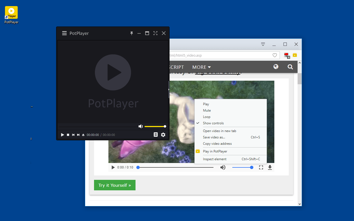The width and height of the screenshot is (354, 221).
Task: Click the yellow PotPlayer browser extension icon
Action: [295, 55]
